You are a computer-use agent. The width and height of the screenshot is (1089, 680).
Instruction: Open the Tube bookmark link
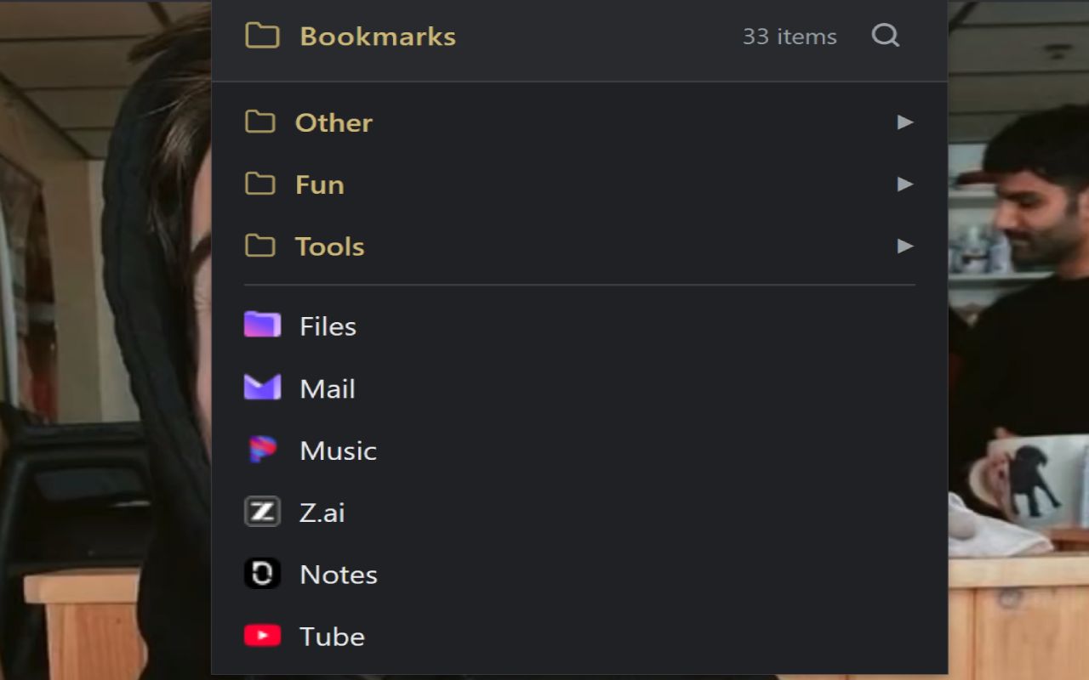pos(332,637)
